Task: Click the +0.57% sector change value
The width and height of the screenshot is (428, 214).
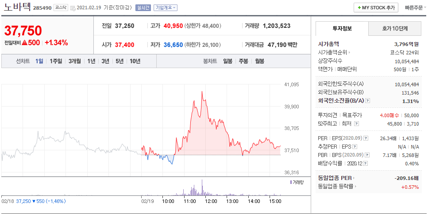Action: click(410, 187)
